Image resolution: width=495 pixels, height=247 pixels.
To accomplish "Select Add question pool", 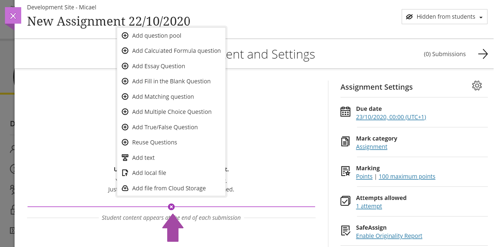I will pos(156,36).
